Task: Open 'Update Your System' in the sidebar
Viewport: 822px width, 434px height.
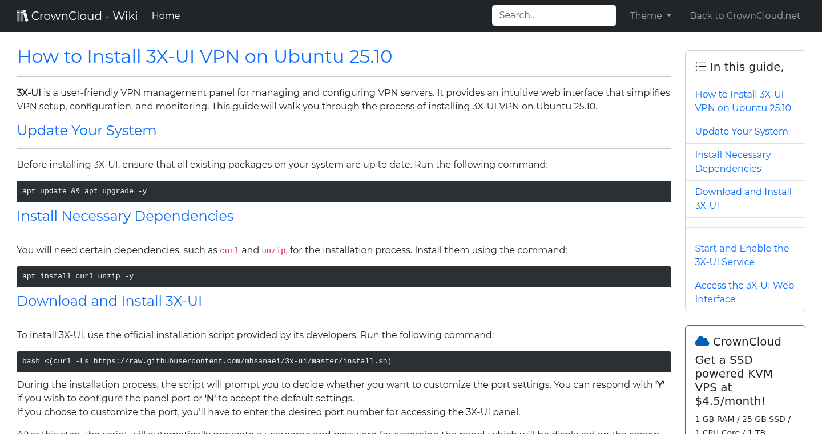Action: click(741, 131)
